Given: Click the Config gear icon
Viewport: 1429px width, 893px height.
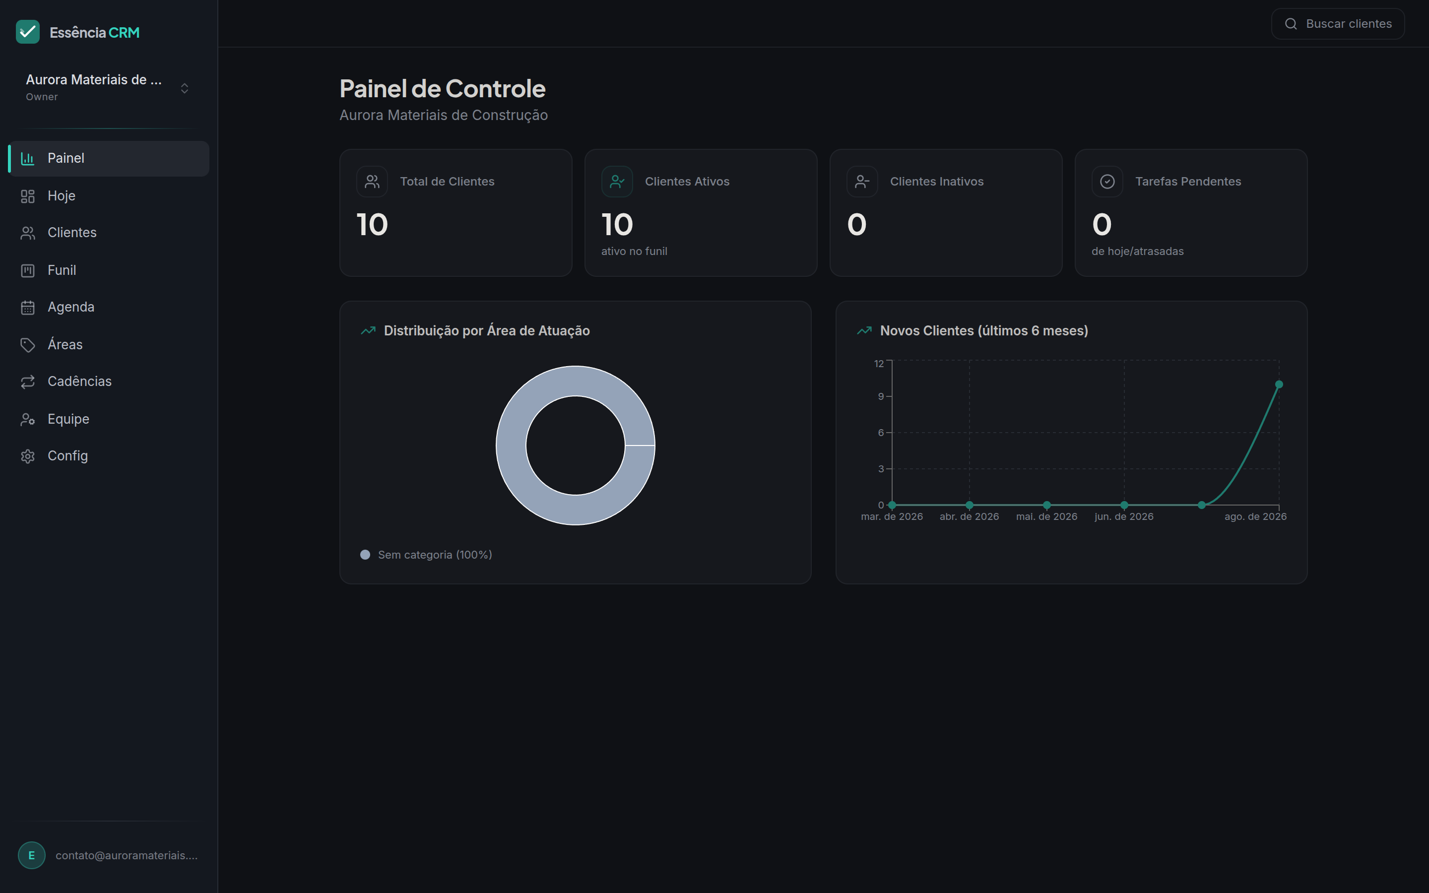Looking at the screenshot, I should 28,456.
